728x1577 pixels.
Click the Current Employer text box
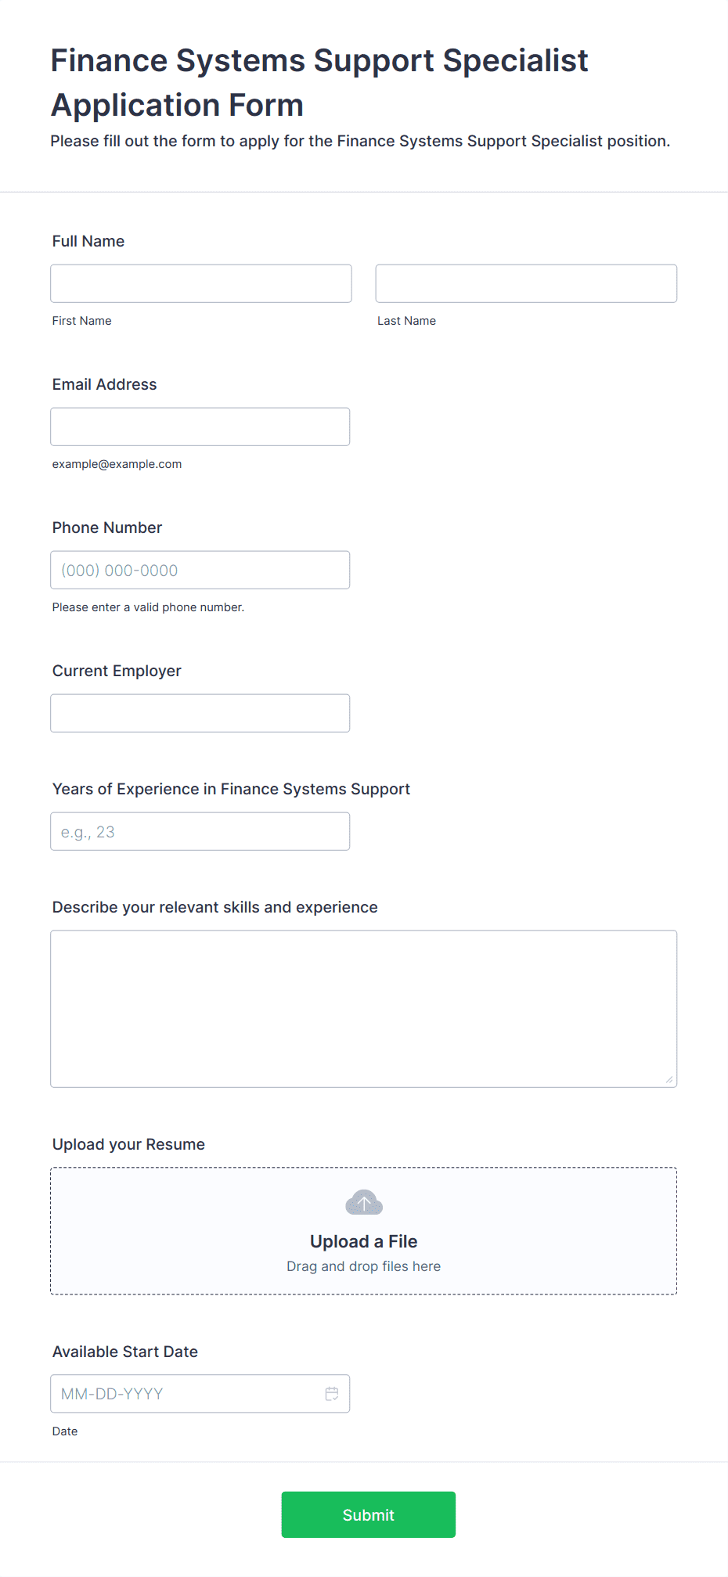click(200, 713)
